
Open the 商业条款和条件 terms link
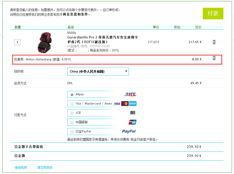(75, 14)
